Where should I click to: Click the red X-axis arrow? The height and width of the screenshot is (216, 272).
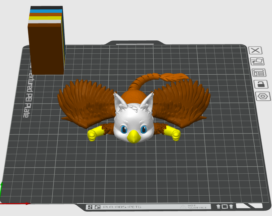click(x=15, y=203)
